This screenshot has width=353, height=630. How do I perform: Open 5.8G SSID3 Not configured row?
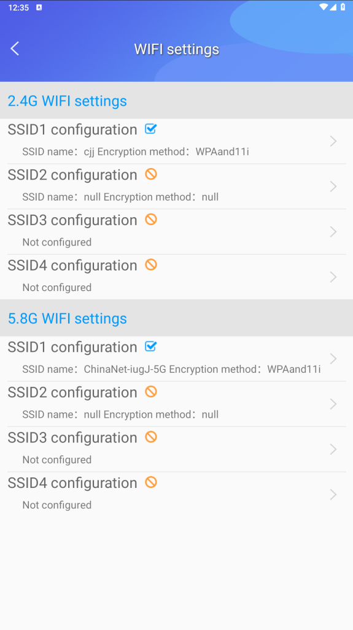pos(177,450)
